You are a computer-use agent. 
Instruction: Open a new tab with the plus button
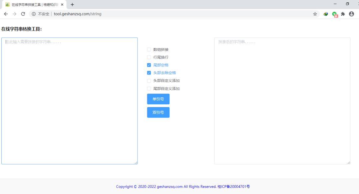(72, 5)
